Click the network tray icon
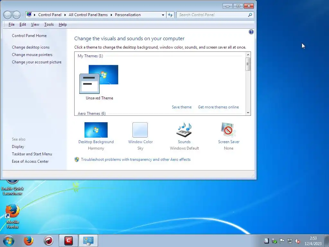The height and width of the screenshot is (247, 329). click(290, 241)
